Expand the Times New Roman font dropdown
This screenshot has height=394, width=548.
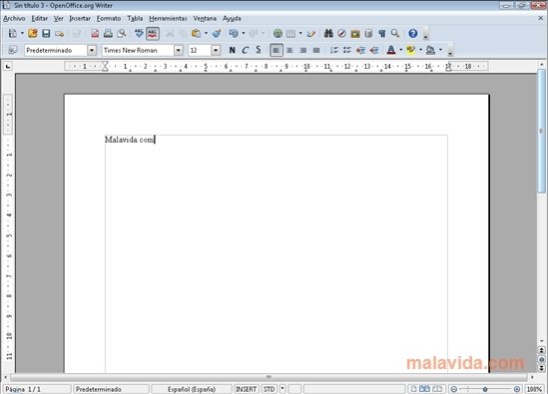point(179,50)
